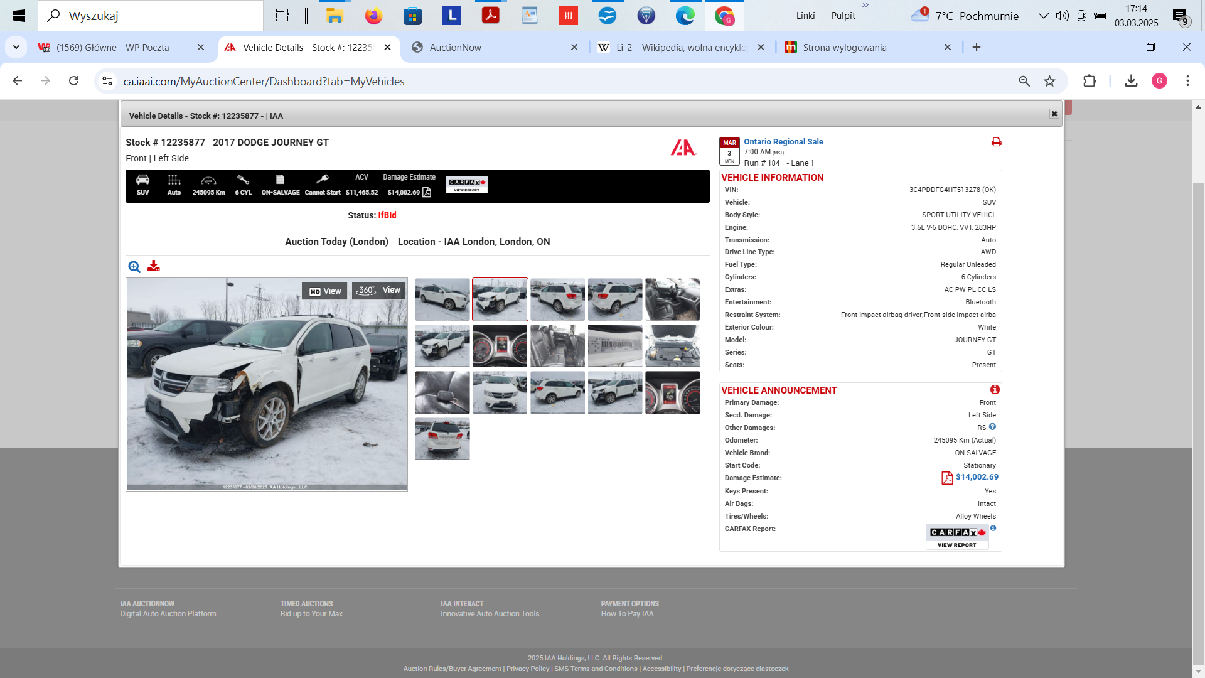1205x678 pixels.
Task: Click the vehicle announcement red info icon
Action: point(995,390)
